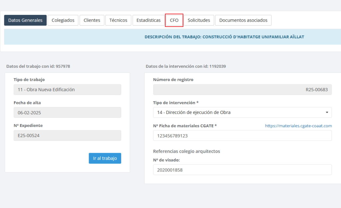Viewport: 341px width, 208px height.
Task: Focus the Nº de visado input
Action: pos(242,170)
